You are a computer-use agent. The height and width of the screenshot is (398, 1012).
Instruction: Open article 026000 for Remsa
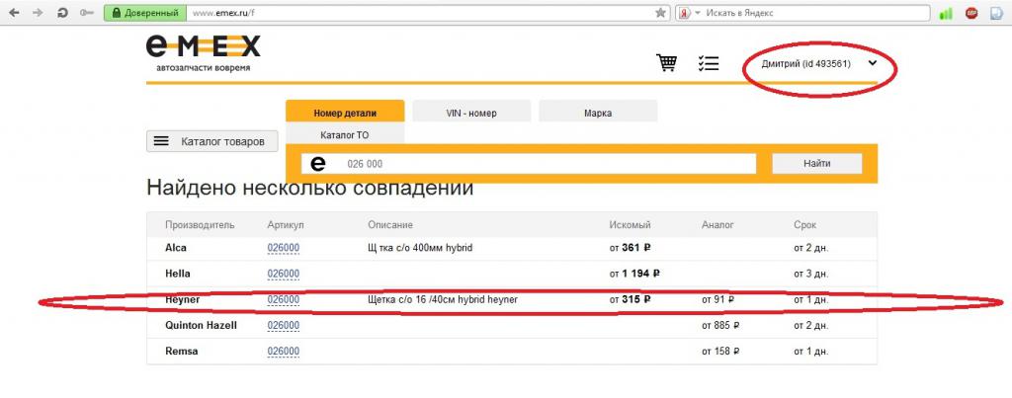click(284, 351)
